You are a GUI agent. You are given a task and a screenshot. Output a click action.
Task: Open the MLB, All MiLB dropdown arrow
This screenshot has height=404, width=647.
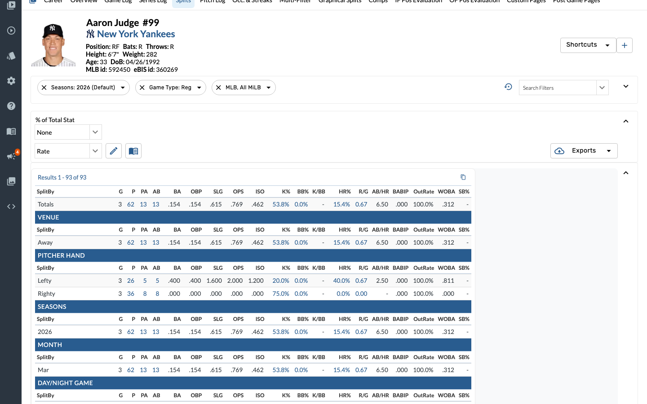coord(269,88)
